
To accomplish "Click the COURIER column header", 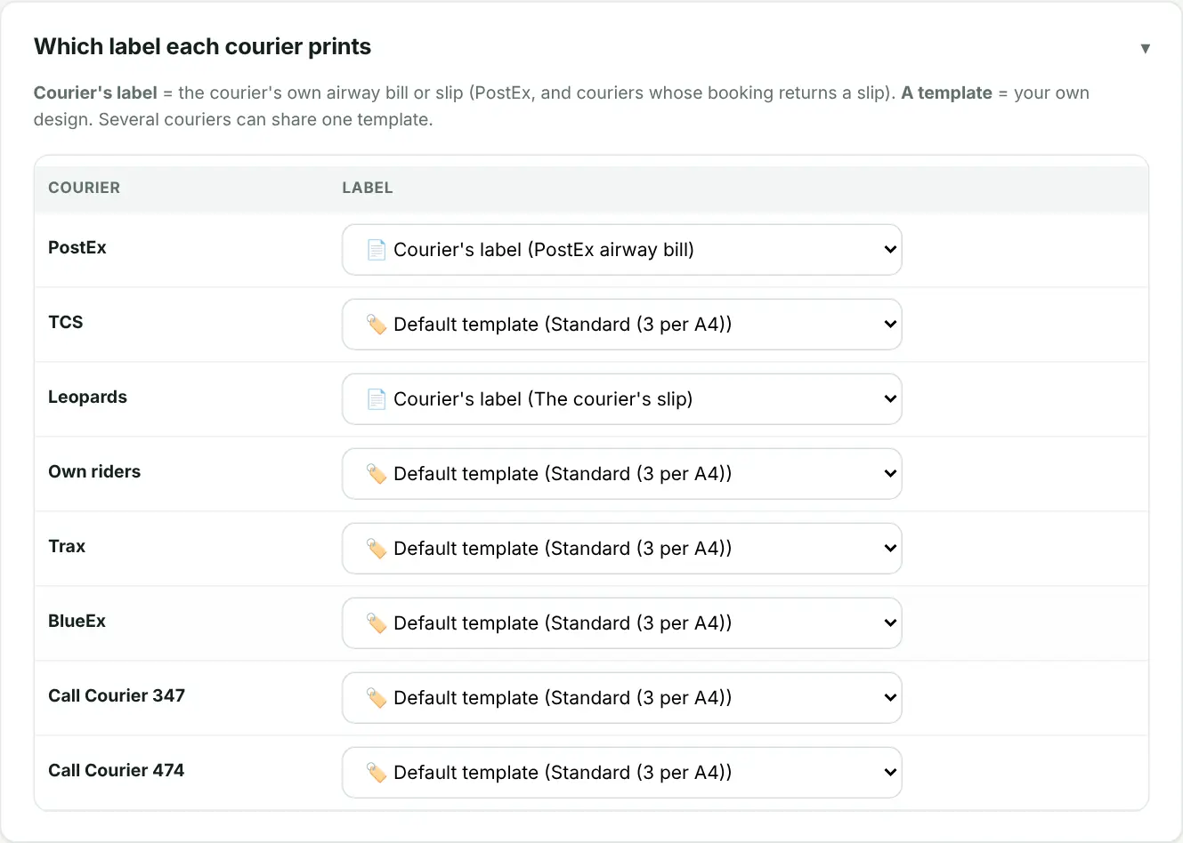I will pos(84,188).
